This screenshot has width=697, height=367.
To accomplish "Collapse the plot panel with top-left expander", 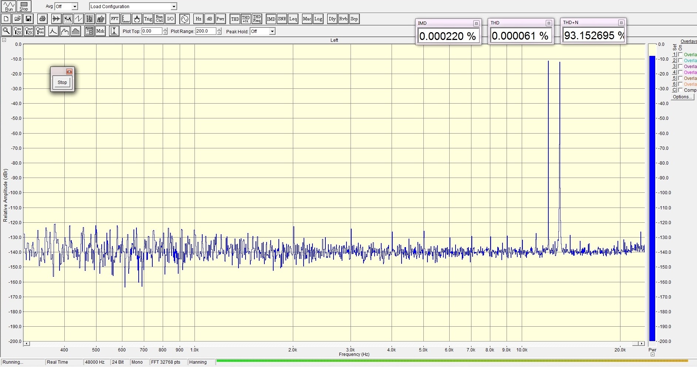I will [4, 40].
